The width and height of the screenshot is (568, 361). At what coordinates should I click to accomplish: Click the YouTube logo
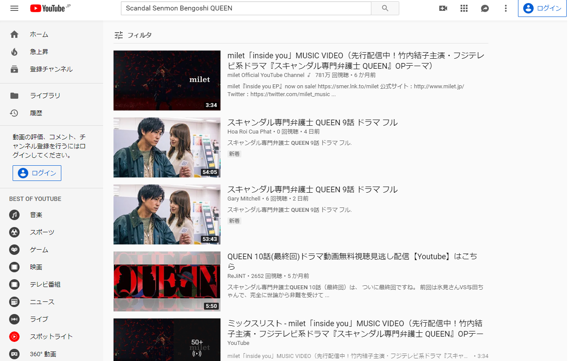click(x=47, y=8)
